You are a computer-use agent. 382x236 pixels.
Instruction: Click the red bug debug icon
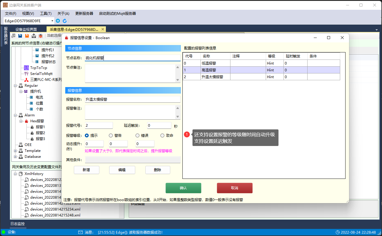pos(41,36)
